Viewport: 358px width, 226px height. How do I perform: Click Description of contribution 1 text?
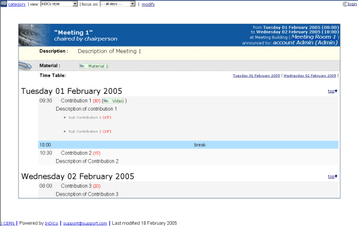coord(87,109)
